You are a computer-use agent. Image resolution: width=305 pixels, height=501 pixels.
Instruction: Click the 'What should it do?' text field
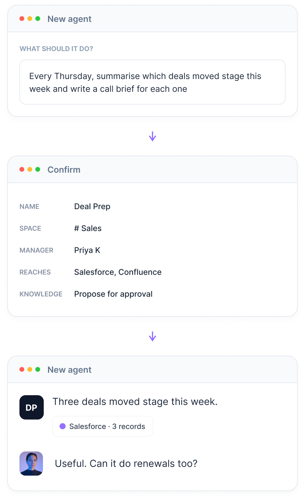coord(152,82)
